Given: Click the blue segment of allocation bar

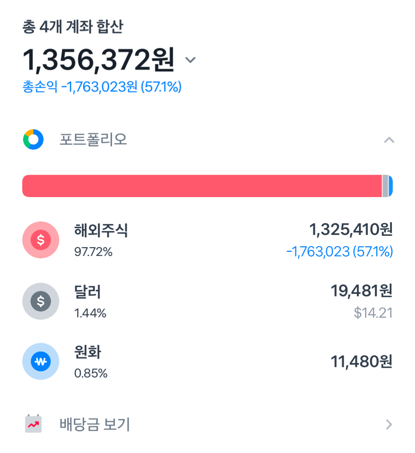Looking at the screenshot, I should 391,186.
